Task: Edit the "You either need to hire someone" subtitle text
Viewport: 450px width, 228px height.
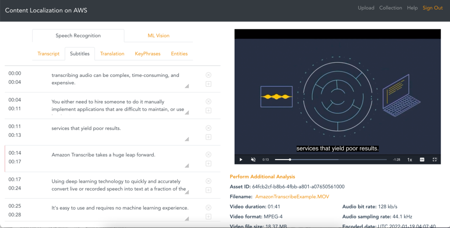Action: tap(119, 105)
